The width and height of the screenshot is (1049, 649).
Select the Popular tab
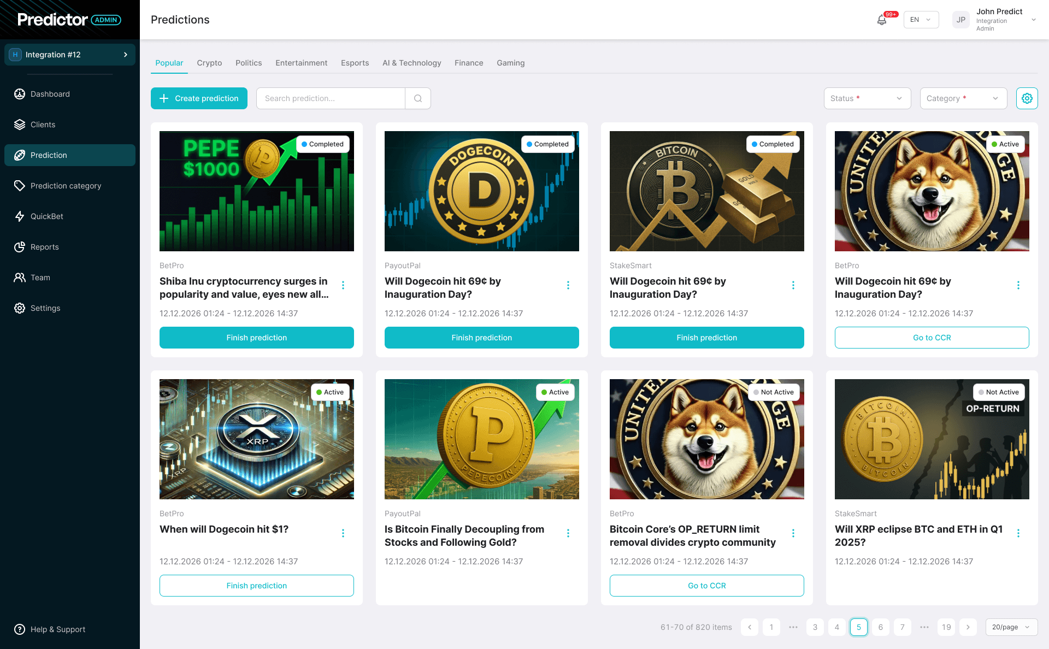click(169, 63)
